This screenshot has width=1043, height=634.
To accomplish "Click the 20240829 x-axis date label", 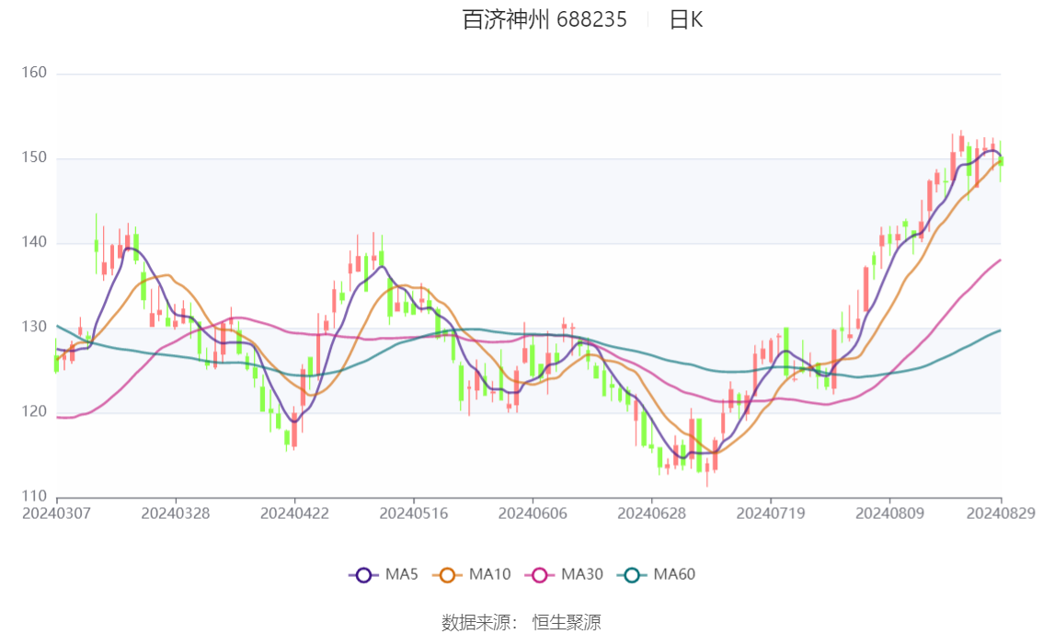I will [1001, 513].
